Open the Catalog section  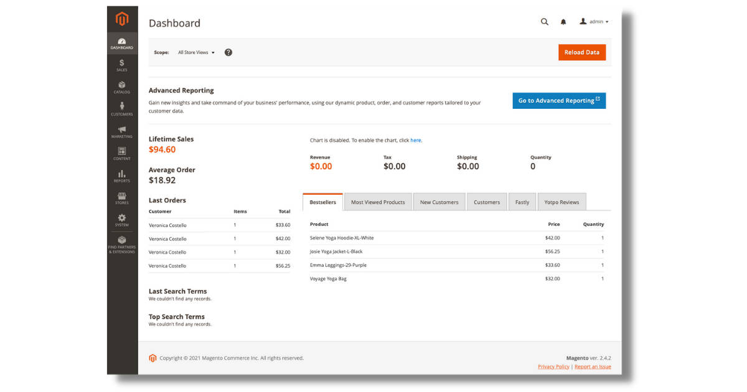[121, 86]
